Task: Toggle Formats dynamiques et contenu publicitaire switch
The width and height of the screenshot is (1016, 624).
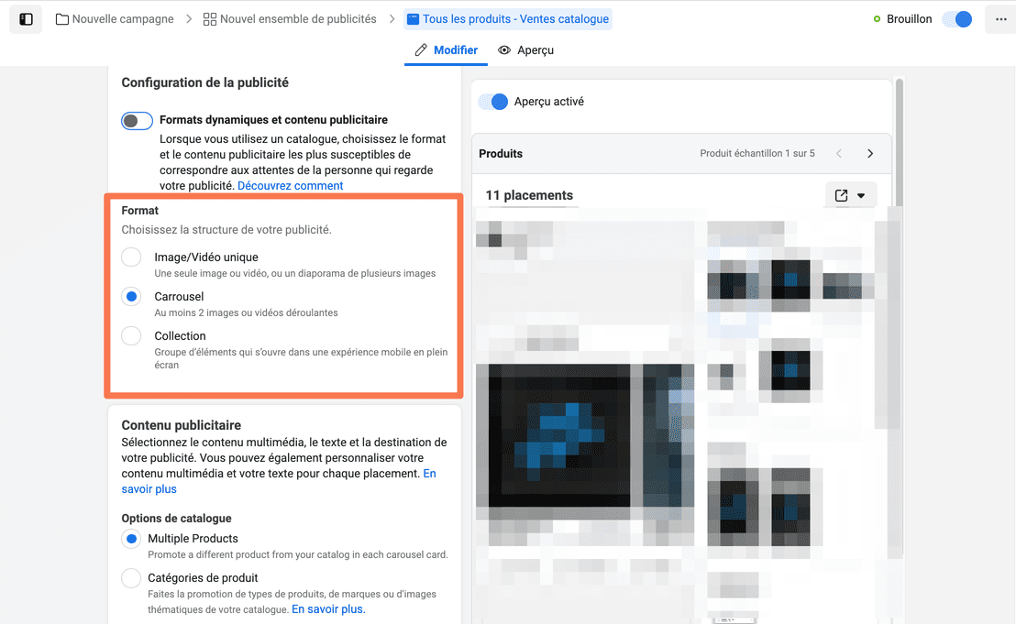Action: pyautogui.click(x=137, y=121)
